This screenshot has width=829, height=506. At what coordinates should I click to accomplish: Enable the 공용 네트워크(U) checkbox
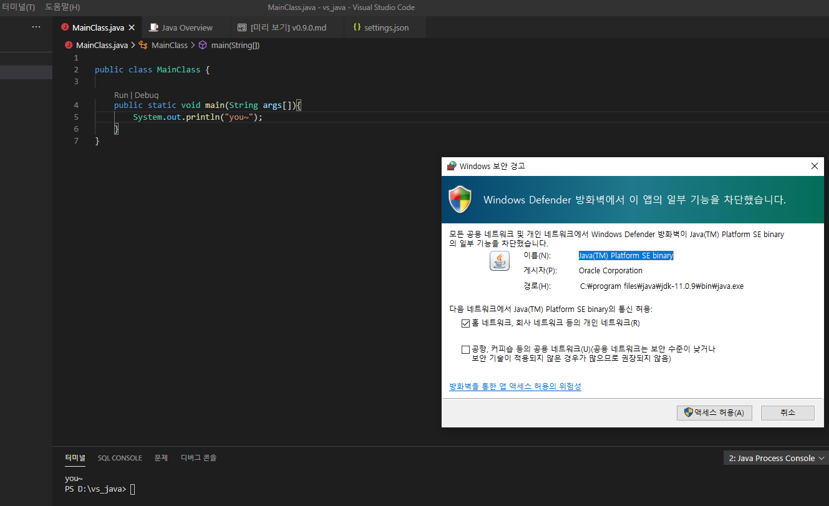pos(465,349)
